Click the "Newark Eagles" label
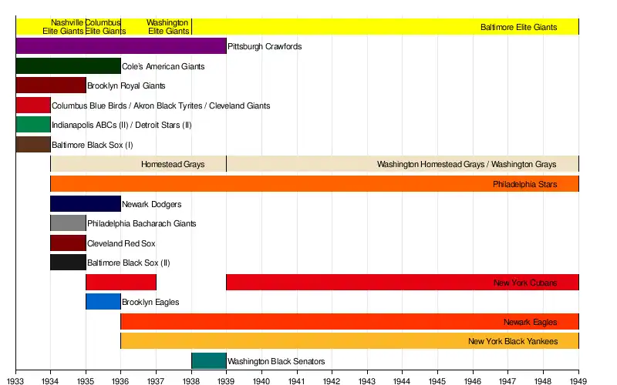 (530, 322)
